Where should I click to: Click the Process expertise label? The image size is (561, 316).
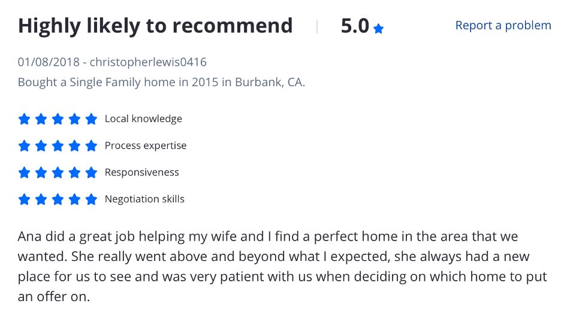click(x=146, y=145)
